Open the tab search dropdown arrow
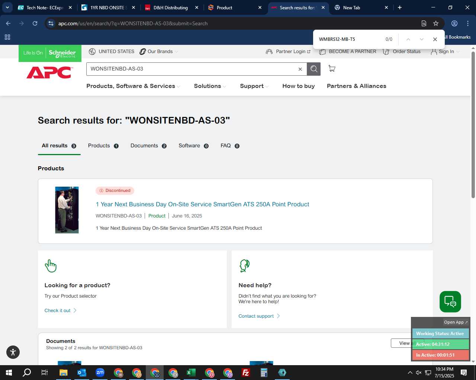Screen dimensions: 476x380 point(7,7)
